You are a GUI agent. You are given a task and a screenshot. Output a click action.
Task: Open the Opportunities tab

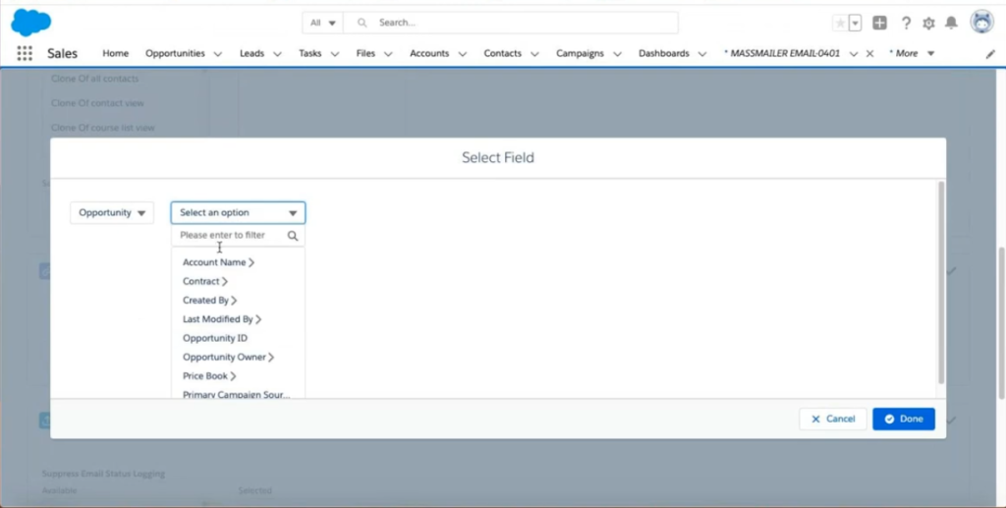[175, 53]
